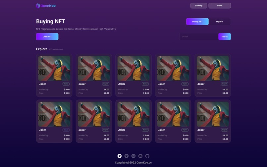Viewport: 267px width, 167px height.
Task: Click Buyout on the third bottom-row Joker card
Action: pos(145,130)
